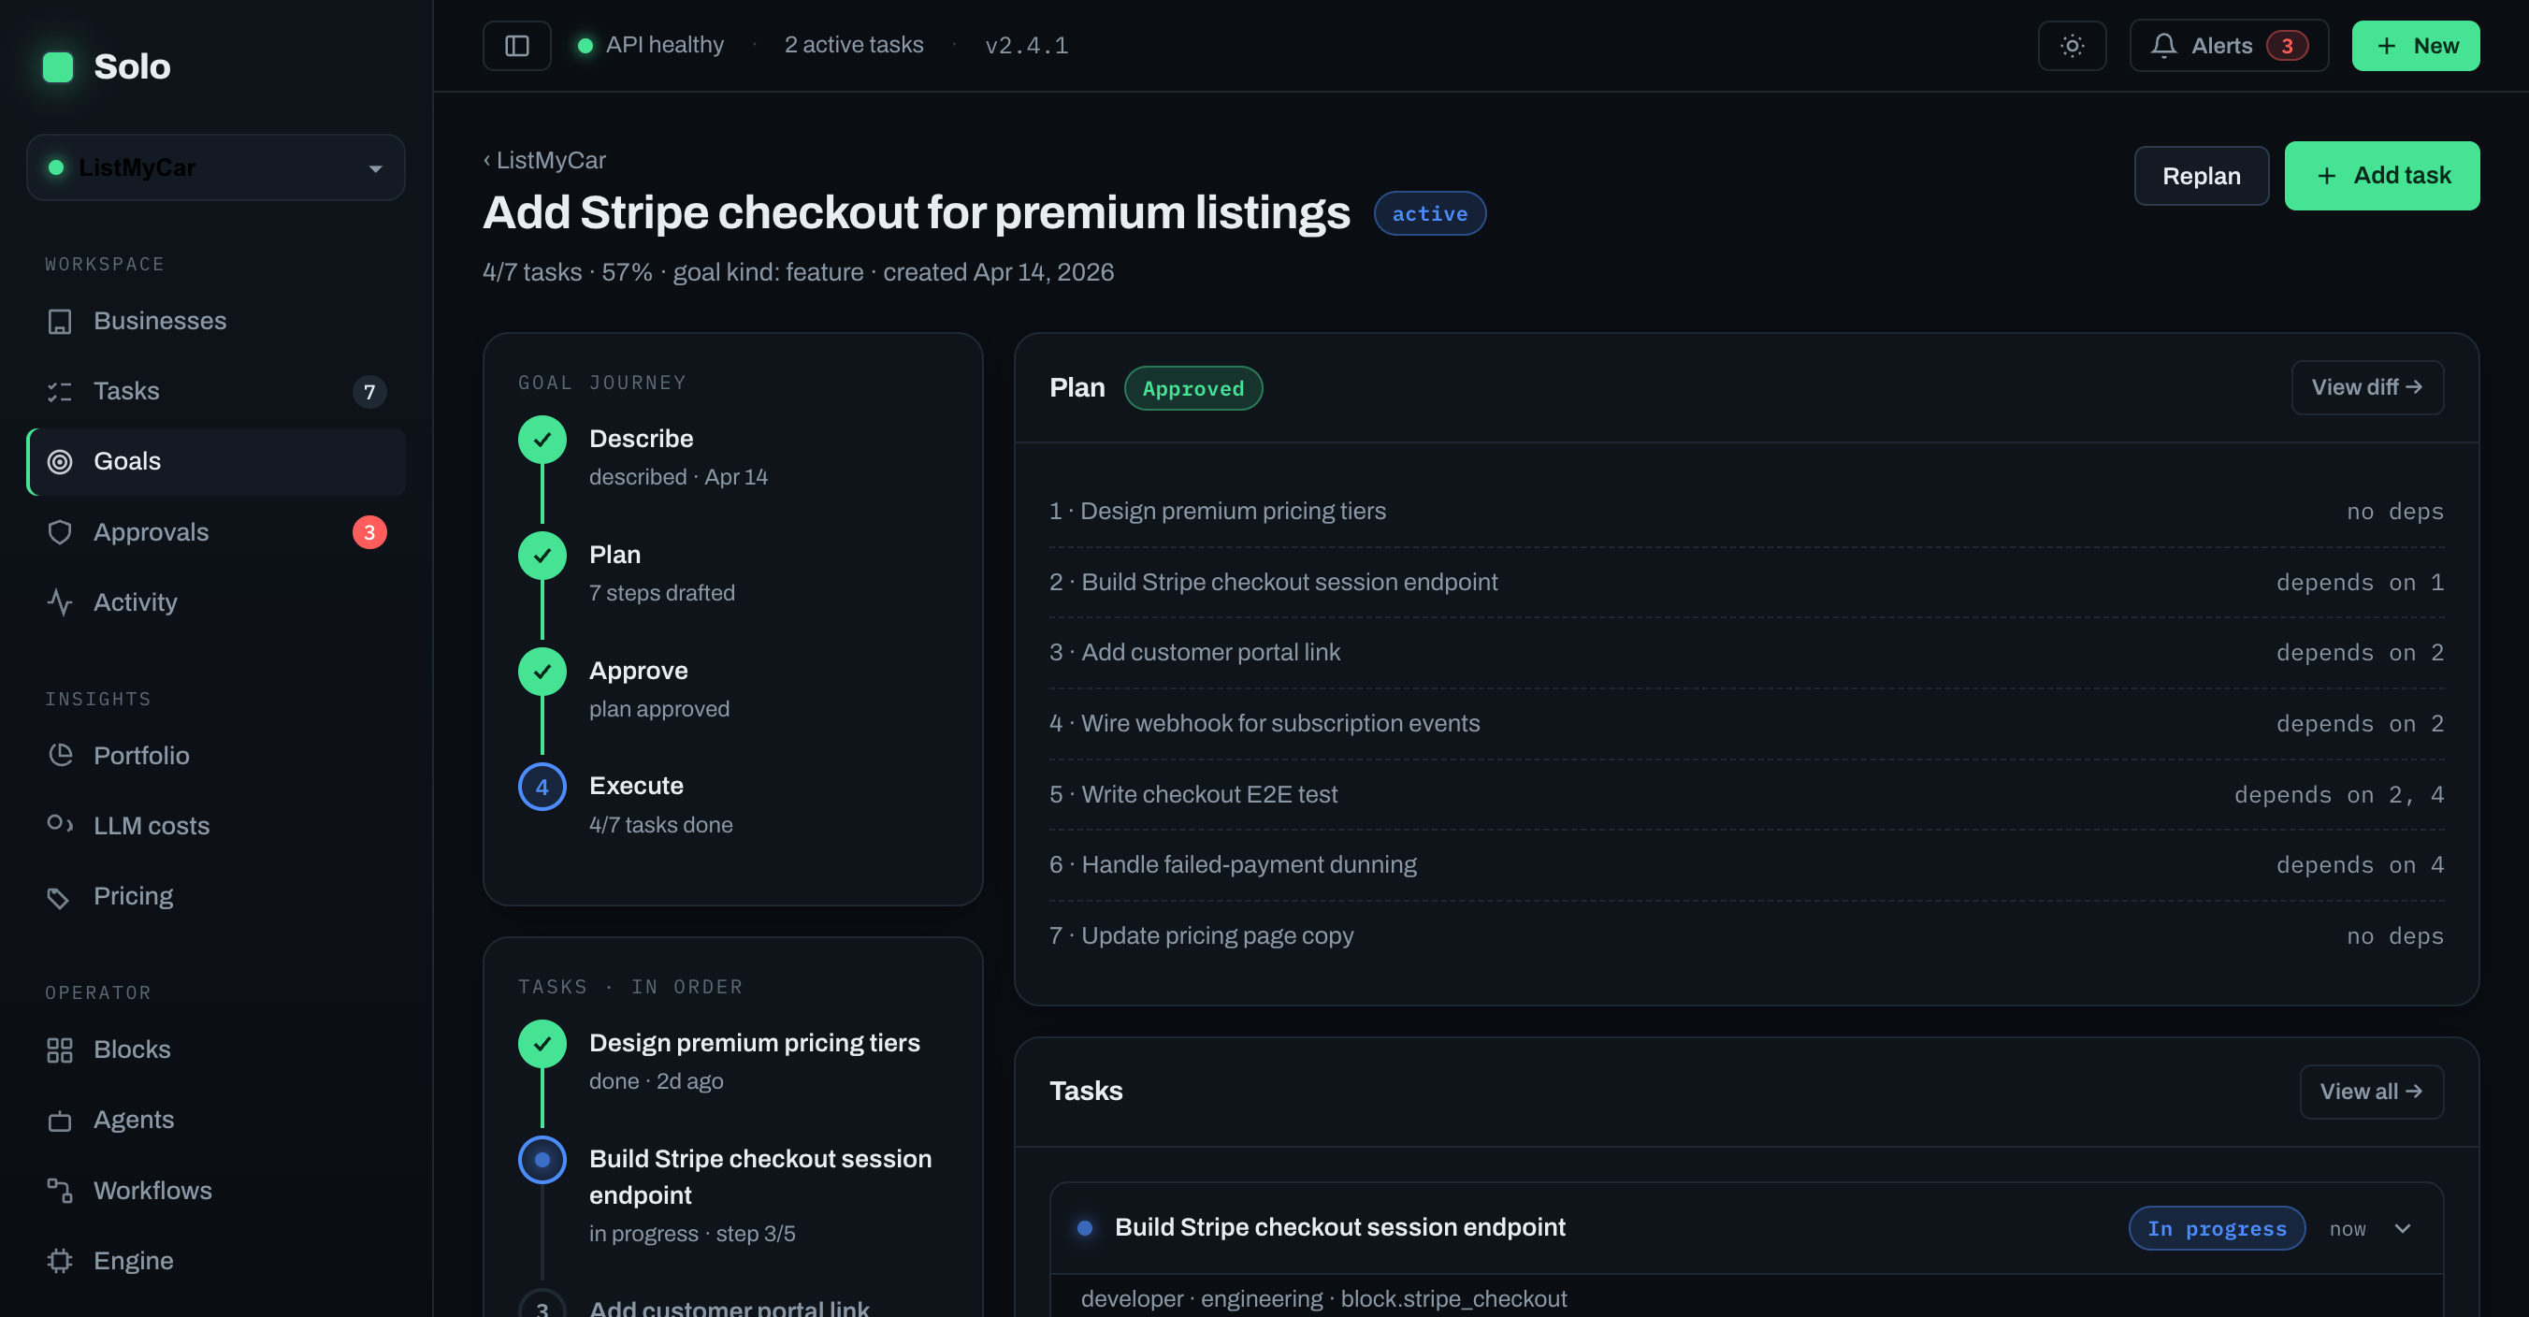Click the Approvals red badge showing 3
Screen dimensions: 2529x1317
pos(369,532)
